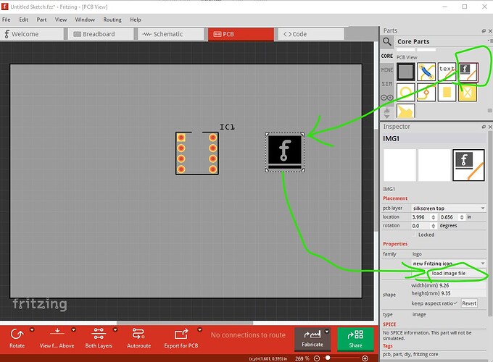
Task: Click the green Share button
Action: click(355, 338)
